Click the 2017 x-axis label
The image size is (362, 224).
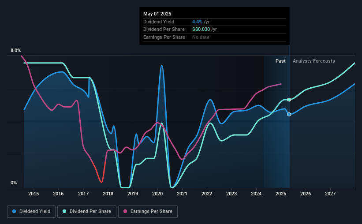click(83, 194)
